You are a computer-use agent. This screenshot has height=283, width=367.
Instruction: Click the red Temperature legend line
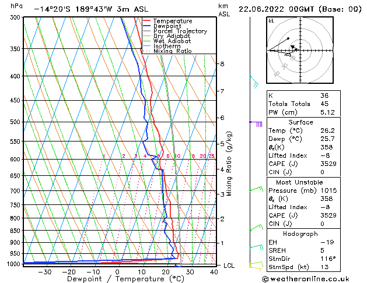[x=147, y=21]
